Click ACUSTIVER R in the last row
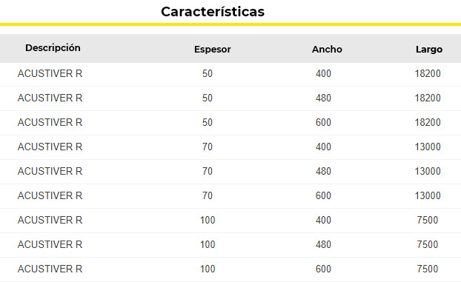 (x=50, y=269)
